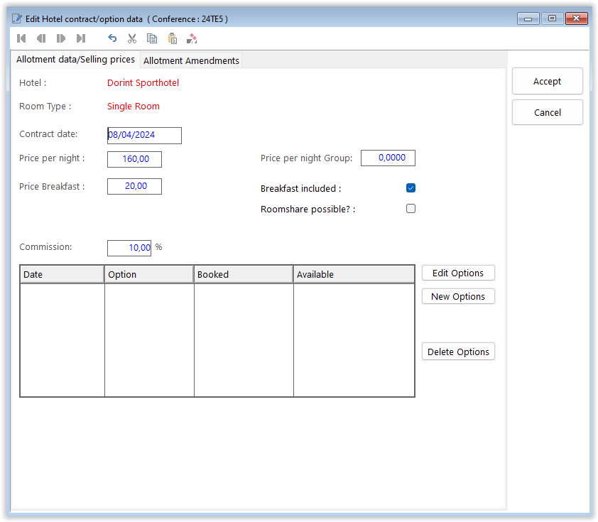
Task: Click the cut scissors icon
Action: click(132, 38)
